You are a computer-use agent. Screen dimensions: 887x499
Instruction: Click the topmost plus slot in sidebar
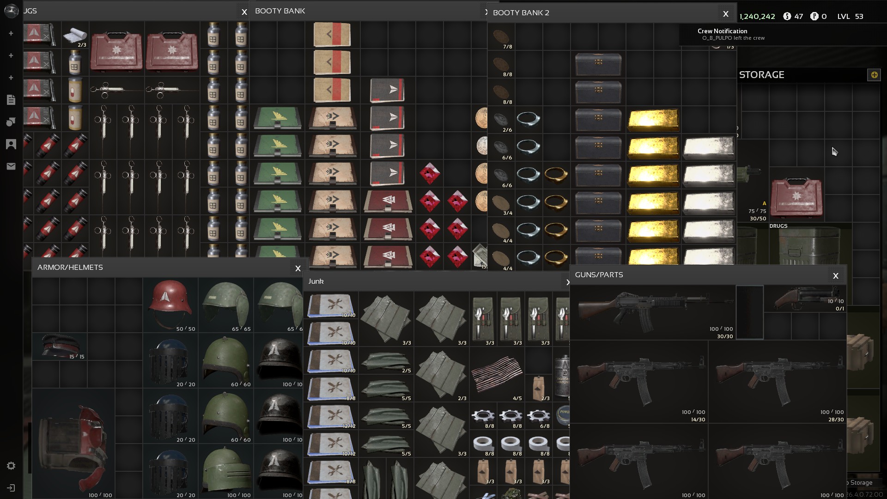coord(11,33)
